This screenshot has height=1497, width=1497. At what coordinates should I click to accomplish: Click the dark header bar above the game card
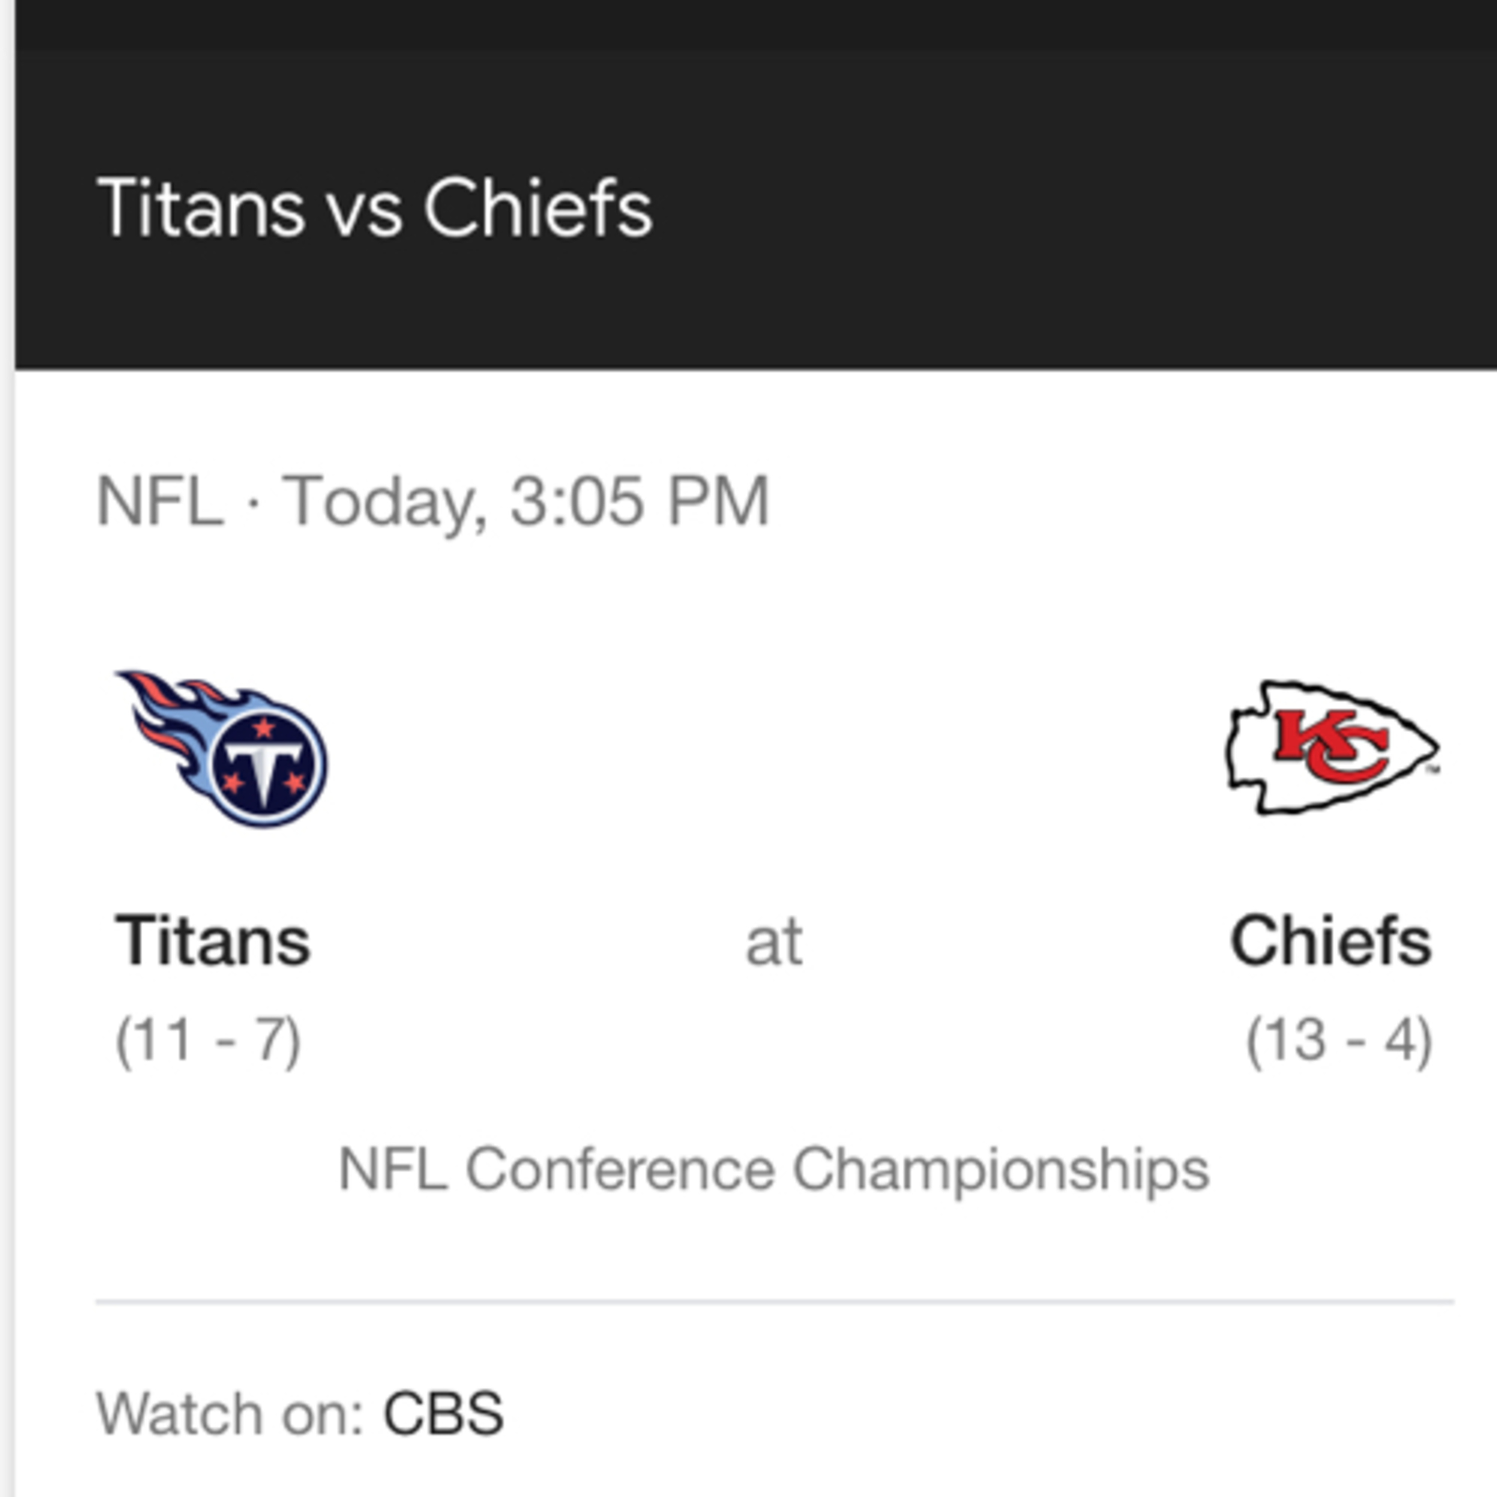point(755,184)
